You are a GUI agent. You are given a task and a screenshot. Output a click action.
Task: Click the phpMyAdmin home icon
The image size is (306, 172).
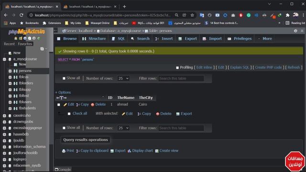tap(16, 38)
